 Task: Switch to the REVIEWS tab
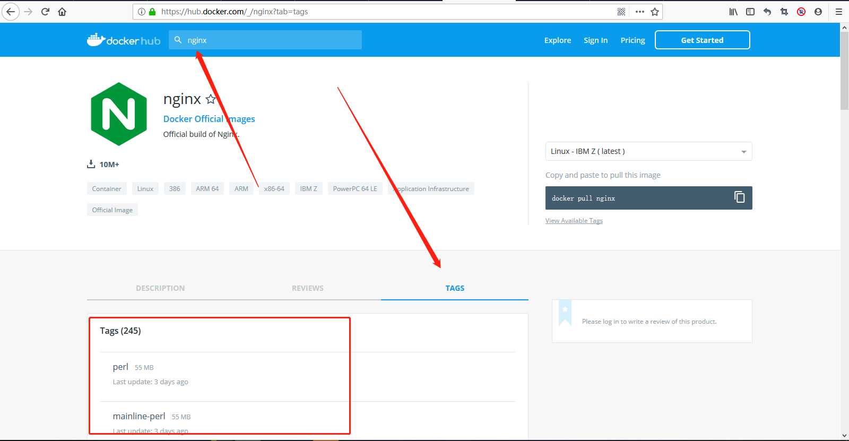[308, 288]
